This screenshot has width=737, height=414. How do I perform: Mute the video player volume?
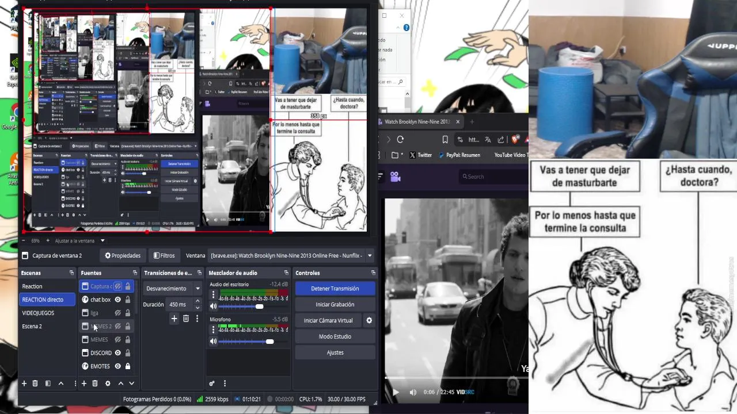(413, 392)
